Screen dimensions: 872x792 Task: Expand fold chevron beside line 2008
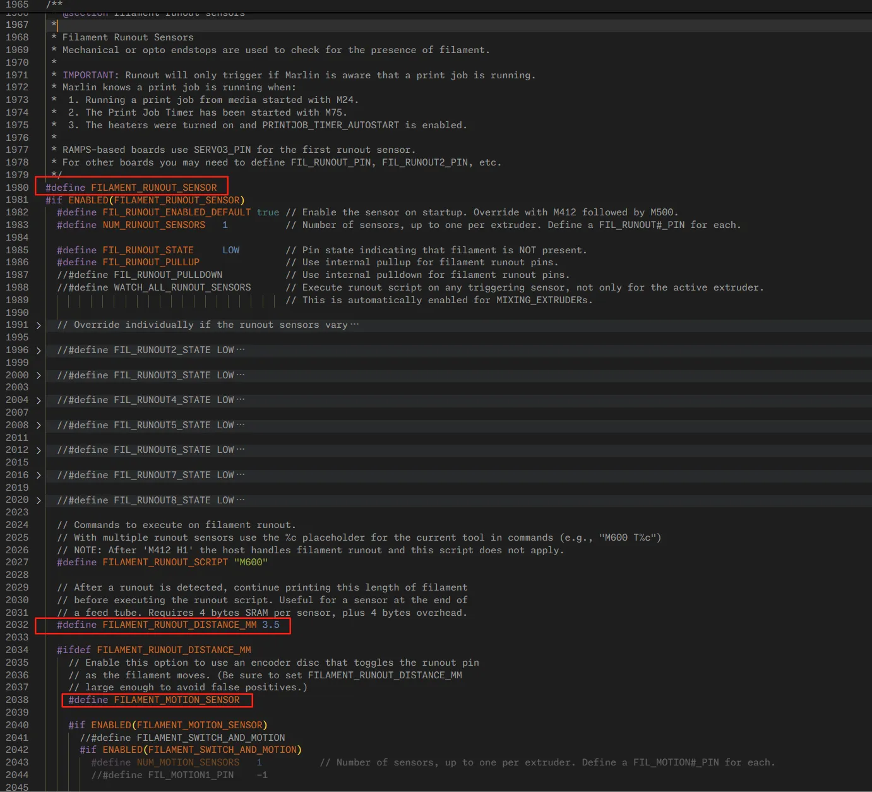[x=39, y=426]
